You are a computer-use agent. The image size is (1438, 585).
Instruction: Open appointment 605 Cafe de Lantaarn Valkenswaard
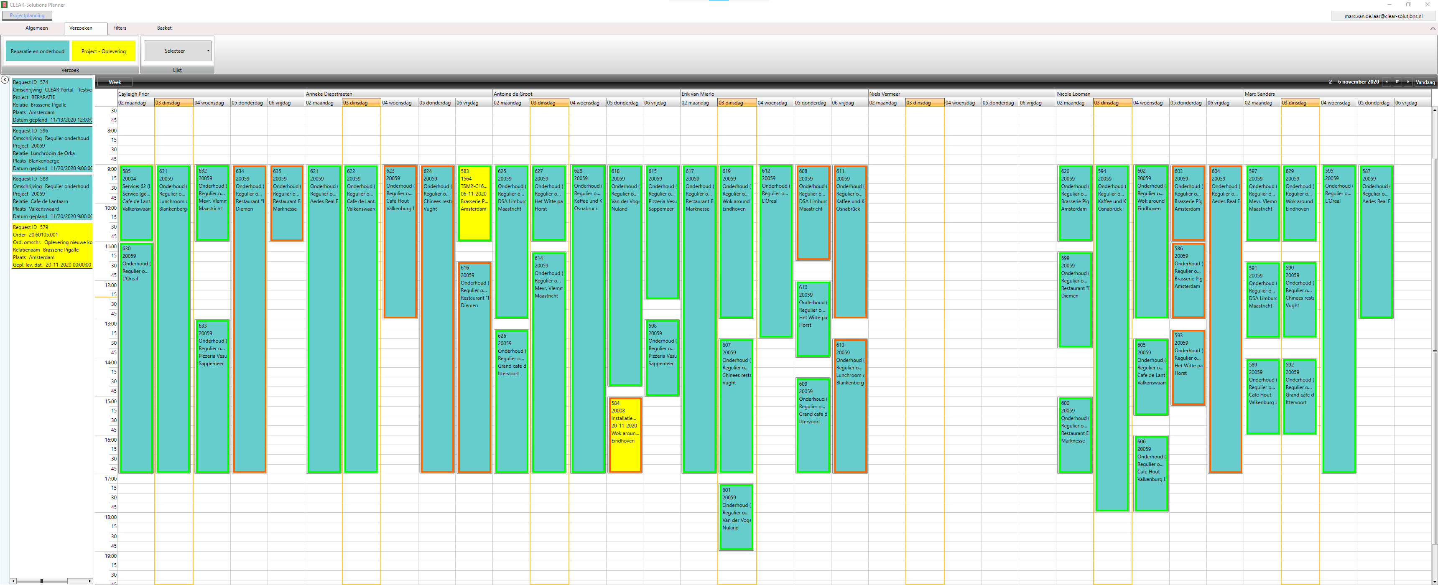click(1151, 377)
